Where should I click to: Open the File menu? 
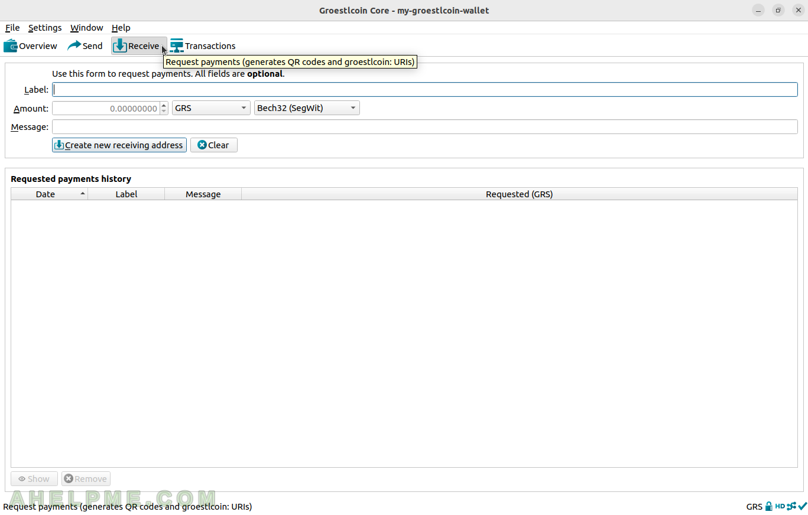pos(12,28)
